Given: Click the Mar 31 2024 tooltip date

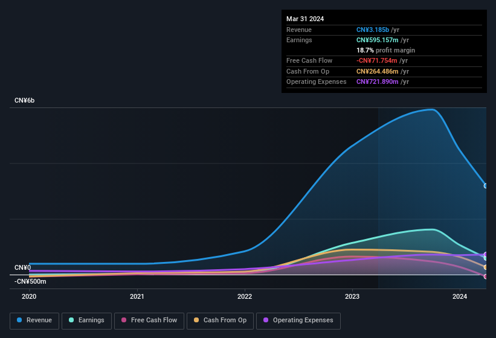Looking at the screenshot, I should click(x=305, y=19).
